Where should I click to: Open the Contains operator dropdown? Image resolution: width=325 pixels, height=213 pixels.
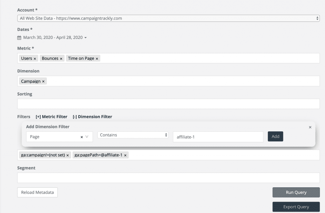pyautogui.click(x=133, y=135)
